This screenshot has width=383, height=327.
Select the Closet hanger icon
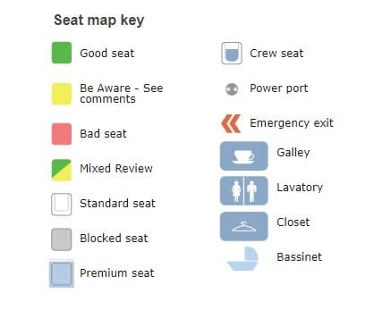[244, 226]
